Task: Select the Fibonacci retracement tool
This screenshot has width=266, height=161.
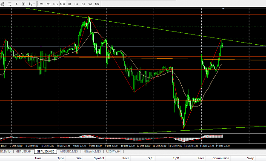Action: [10, 4]
